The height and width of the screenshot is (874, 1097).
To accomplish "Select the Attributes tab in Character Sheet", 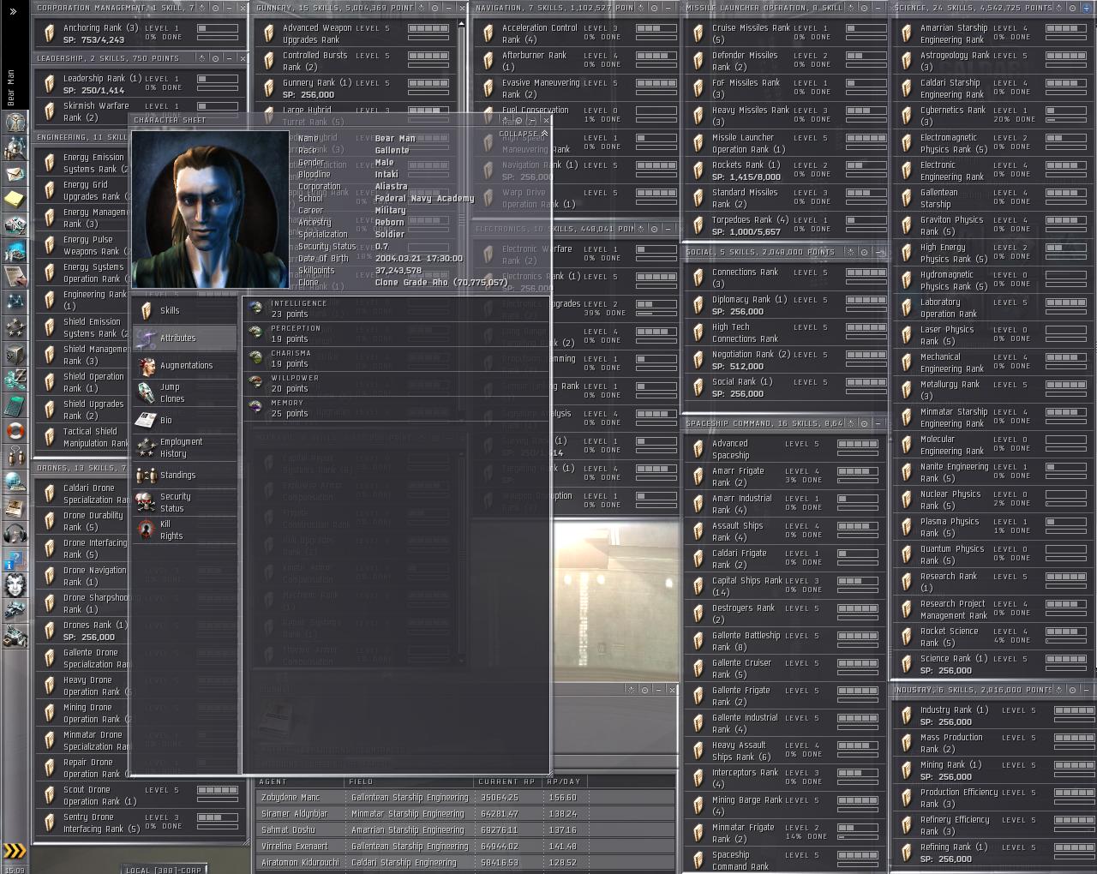I will (x=184, y=338).
